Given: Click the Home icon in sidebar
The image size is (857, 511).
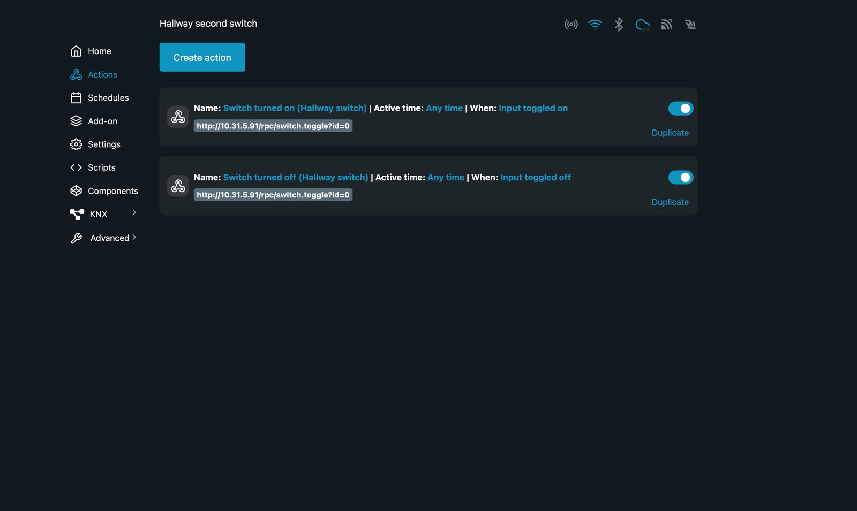Looking at the screenshot, I should point(76,51).
